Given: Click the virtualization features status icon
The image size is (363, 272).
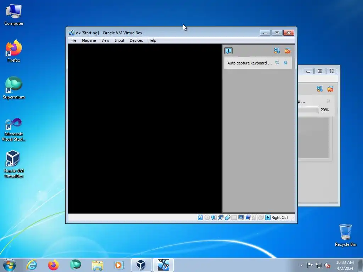Looking at the screenshot, I should (255, 217).
